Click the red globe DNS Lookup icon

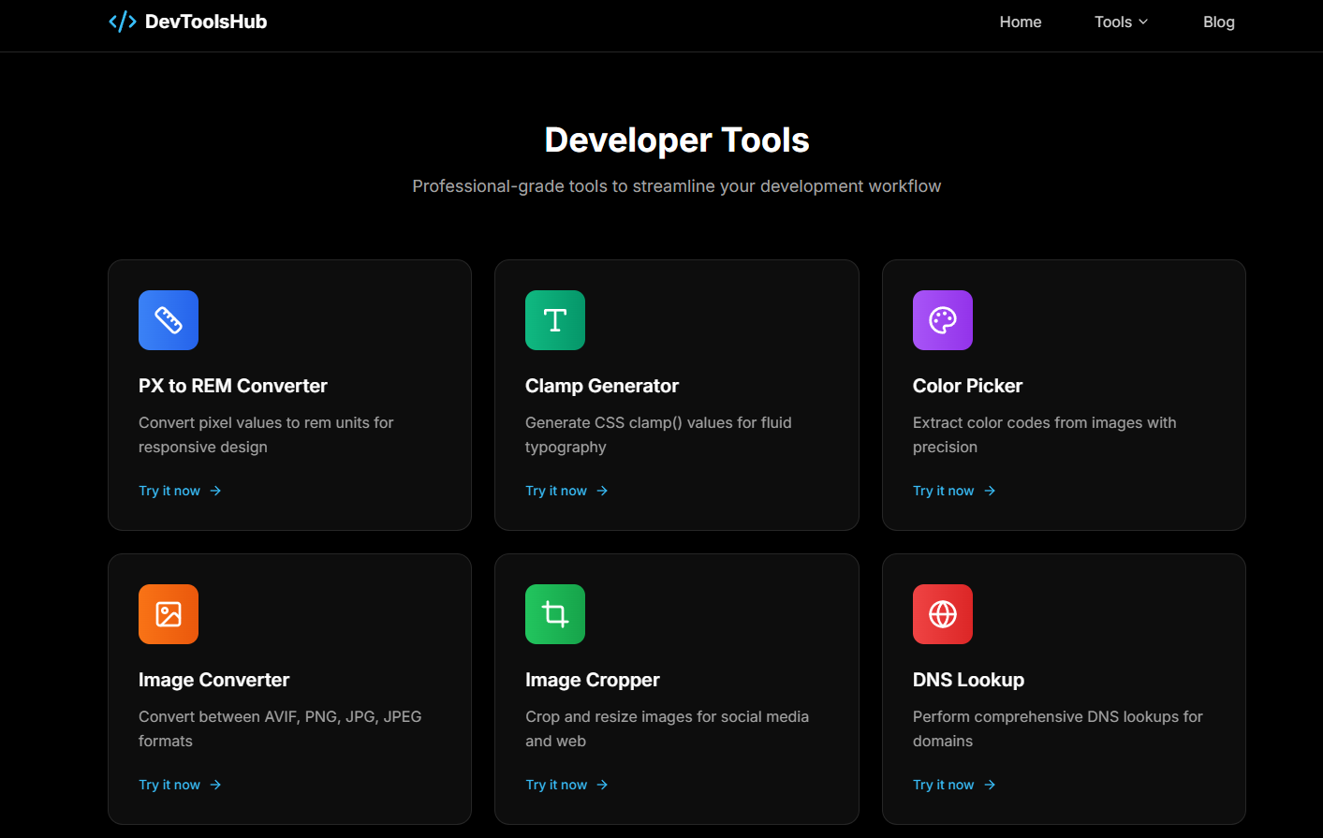[x=943, y=614]
